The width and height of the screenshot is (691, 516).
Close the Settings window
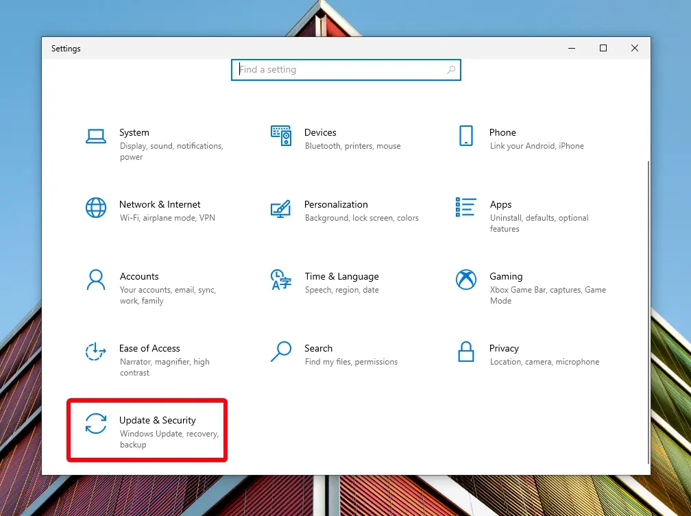pos(635,48)
